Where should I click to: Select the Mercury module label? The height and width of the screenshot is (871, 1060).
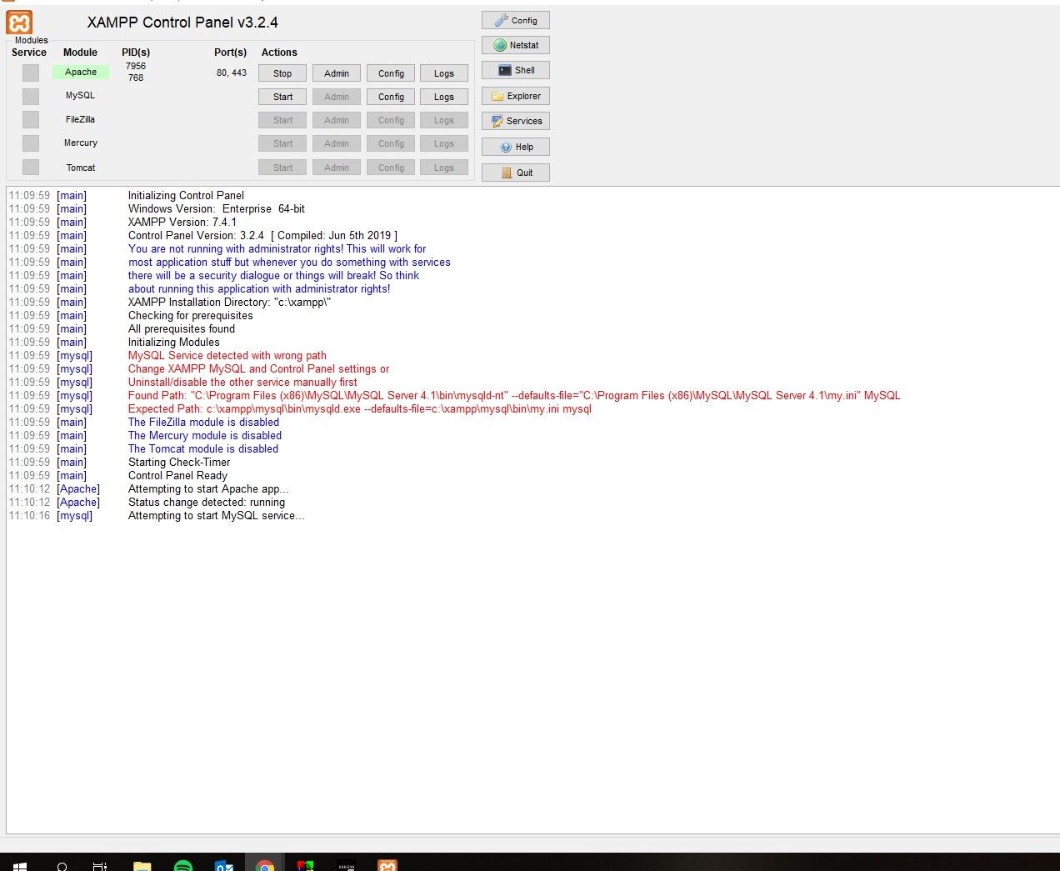click(81, 143)
